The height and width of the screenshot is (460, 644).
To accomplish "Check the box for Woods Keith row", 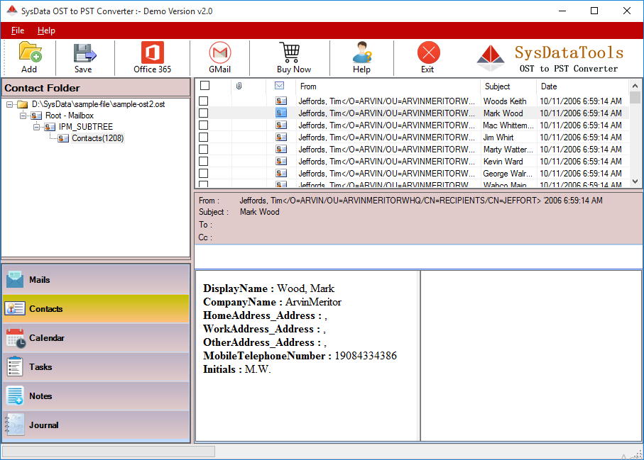I will pyautogui.click(x=203, y=101).
